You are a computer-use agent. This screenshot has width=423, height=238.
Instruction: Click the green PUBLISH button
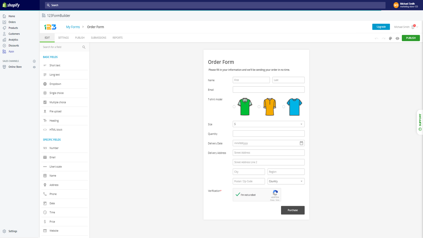(x=411, y=38)
